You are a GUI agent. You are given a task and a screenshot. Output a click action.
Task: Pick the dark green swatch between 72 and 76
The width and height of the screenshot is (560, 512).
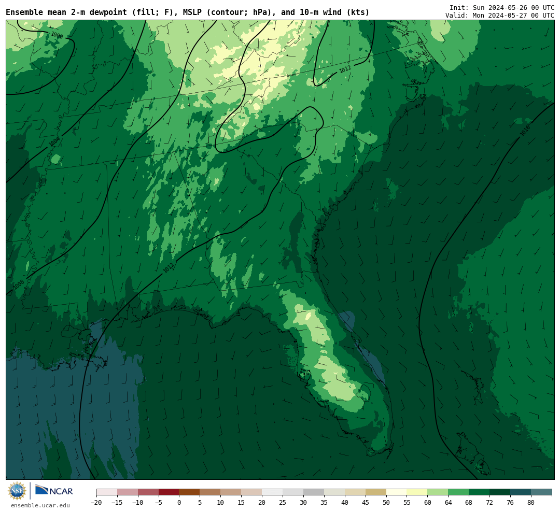[x=500, y=492]
